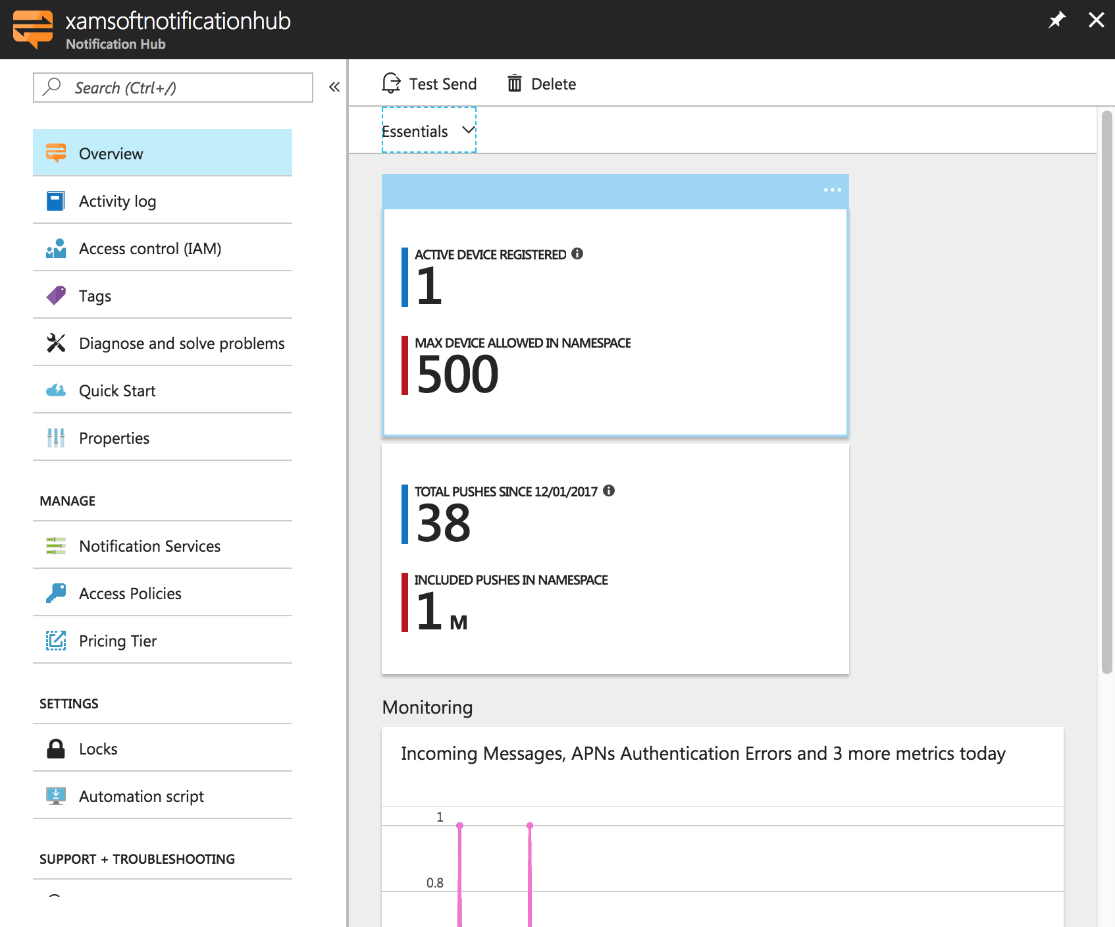
Task: Open the Quick Start page
Action: pyautogui.click(x=117, y=390)
